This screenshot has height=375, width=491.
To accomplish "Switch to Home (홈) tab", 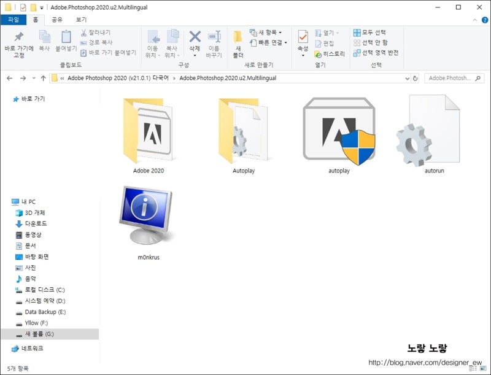I will click(x=36, y=20).
